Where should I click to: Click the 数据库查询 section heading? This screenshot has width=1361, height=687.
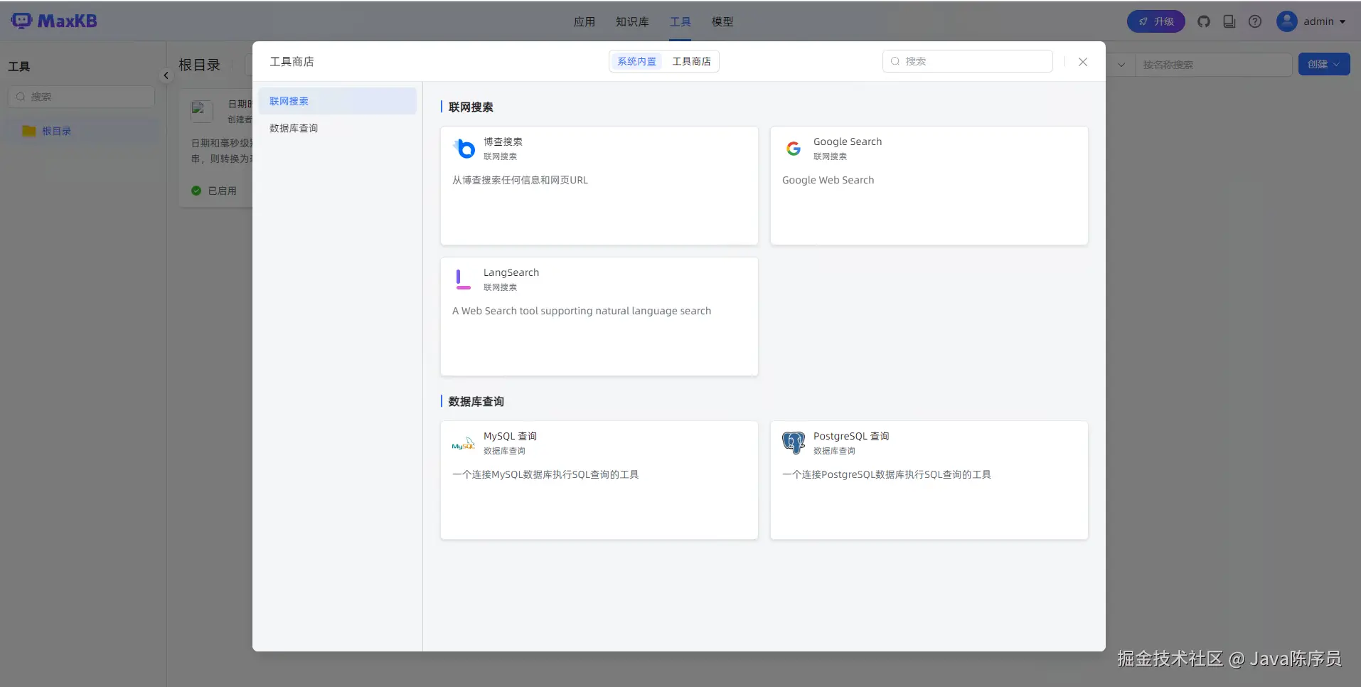476,401
